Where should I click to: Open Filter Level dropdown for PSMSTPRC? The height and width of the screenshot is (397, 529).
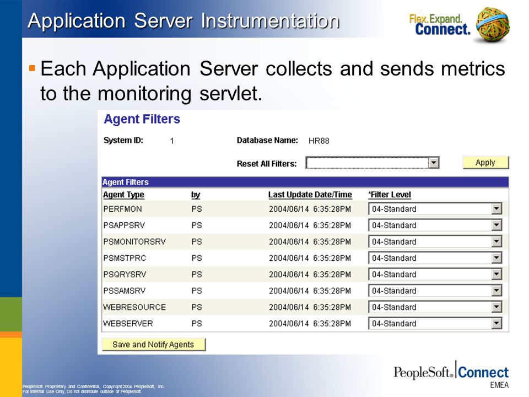pyautogui.click(x=435, y=258)
